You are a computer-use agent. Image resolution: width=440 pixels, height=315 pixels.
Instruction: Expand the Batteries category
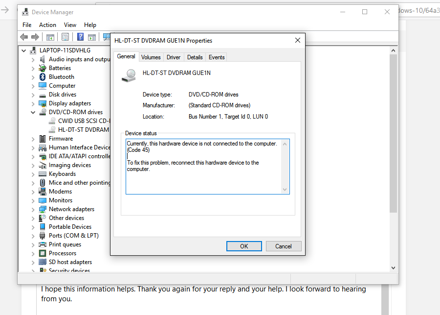33,69
